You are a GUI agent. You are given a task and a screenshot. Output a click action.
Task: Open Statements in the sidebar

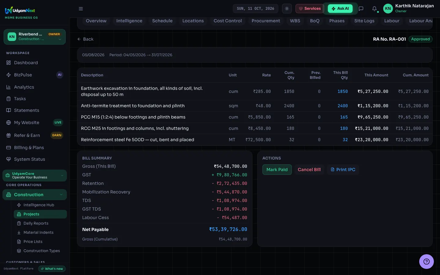coord(35,110)
